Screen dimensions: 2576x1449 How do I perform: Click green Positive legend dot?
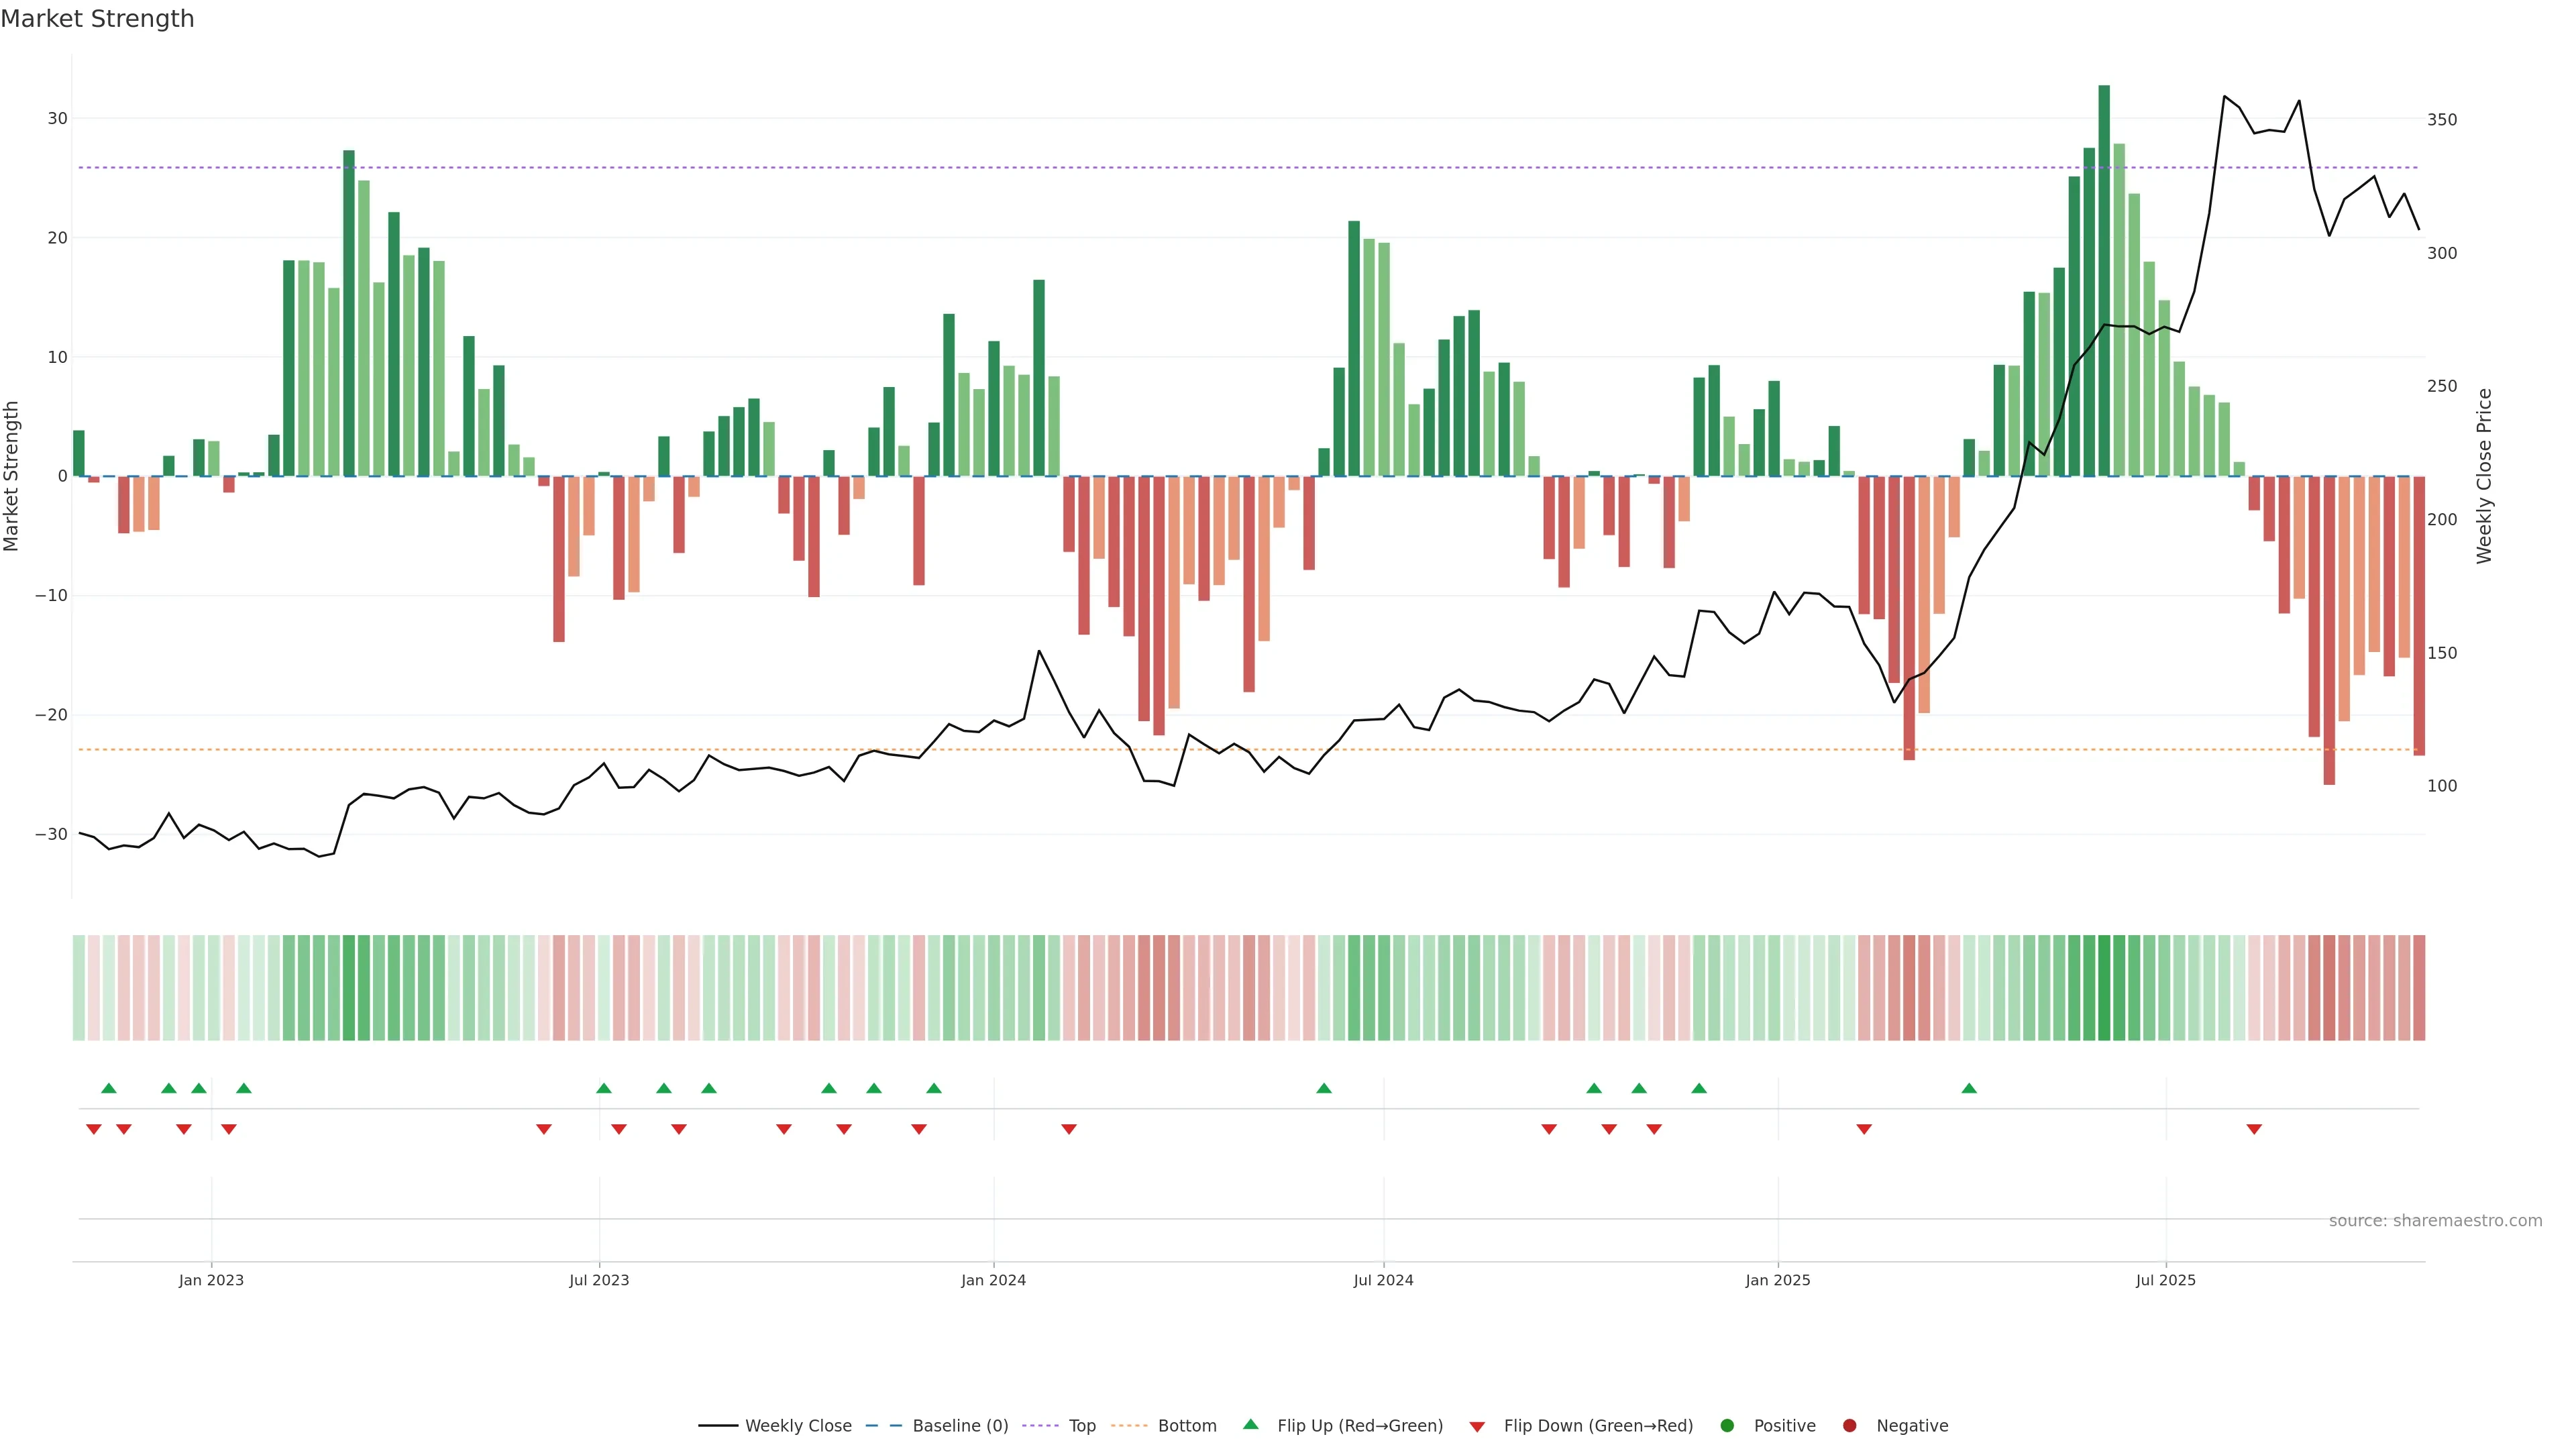1727,1426
